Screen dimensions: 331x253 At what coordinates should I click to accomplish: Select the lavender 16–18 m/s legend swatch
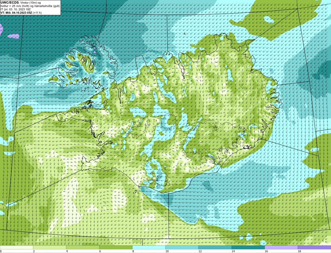281,248
